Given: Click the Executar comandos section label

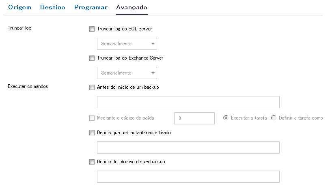Looking at the screenshot, I should point(28,87).
